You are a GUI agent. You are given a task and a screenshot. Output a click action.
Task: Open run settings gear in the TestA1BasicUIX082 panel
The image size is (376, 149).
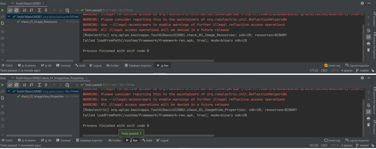point(362,78)
